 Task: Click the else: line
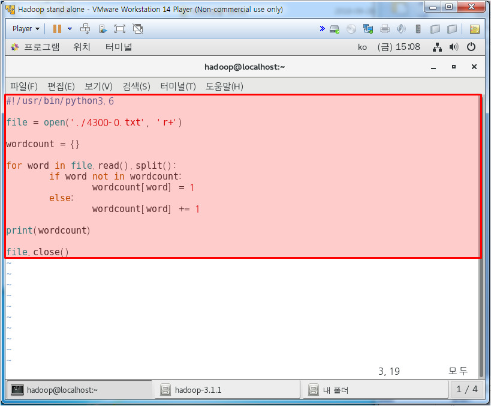[61, 198]
